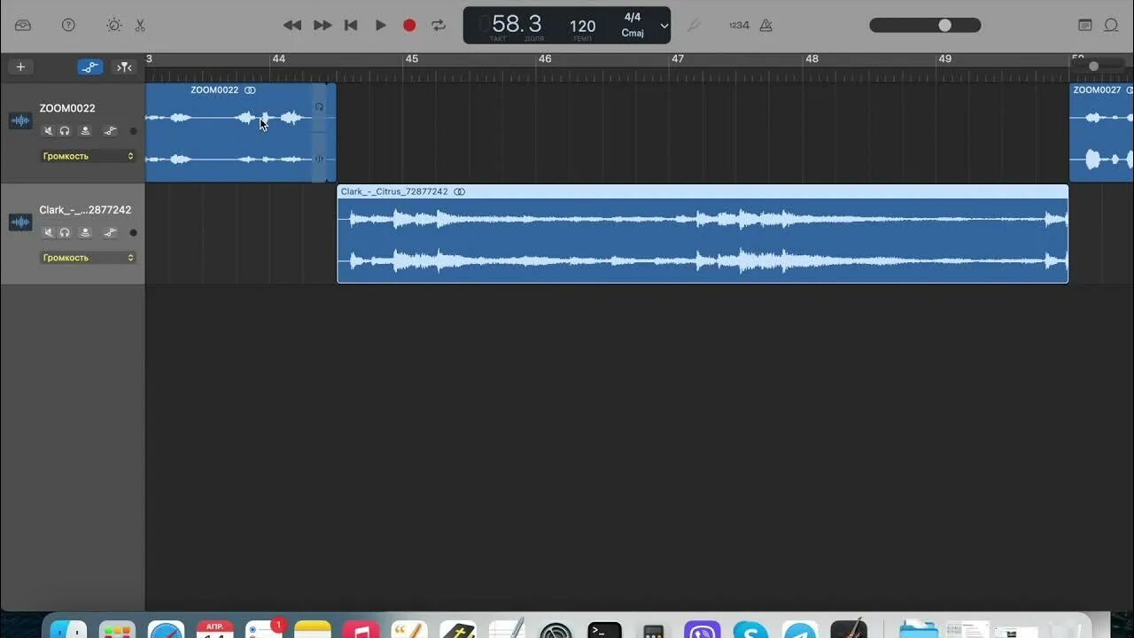This screenshot has width=1134, height=638.
Task: Toggle automation on ZOOM0022 track
Action: coord(110,131)
